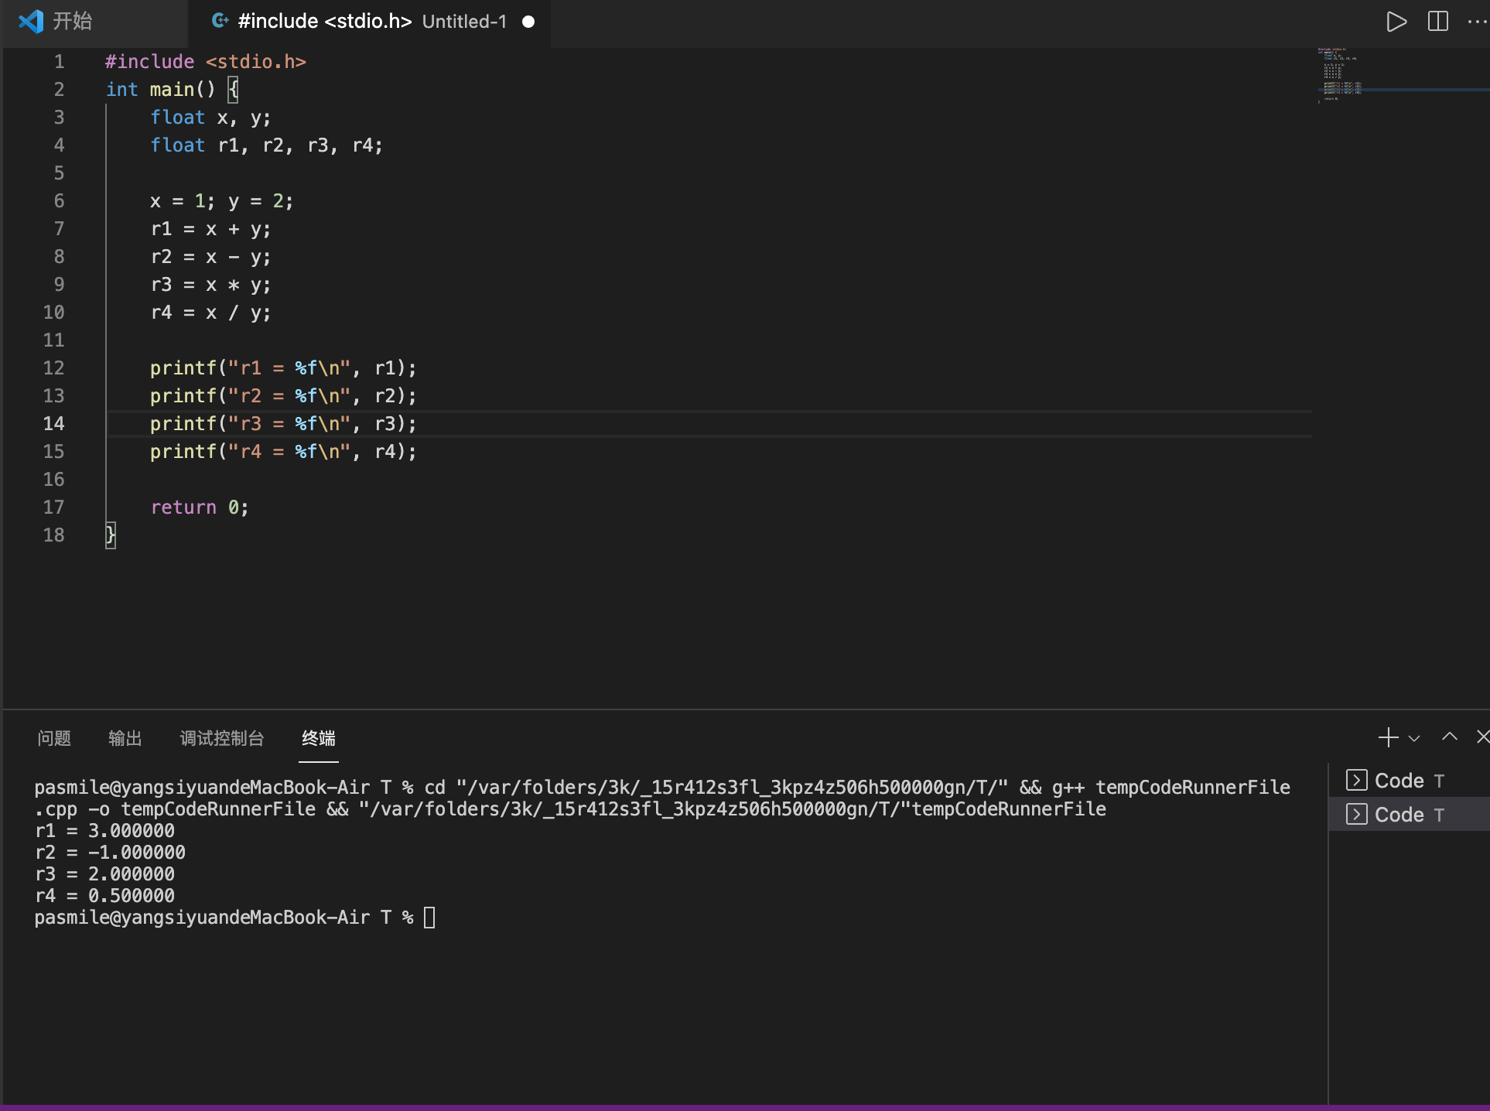Open editor more actions ellipsis menu
1490x1111 pixels.
1476,22
